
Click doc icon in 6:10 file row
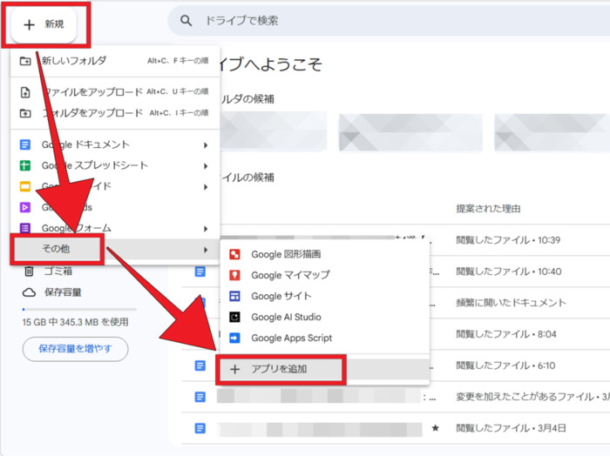(200, 365)
